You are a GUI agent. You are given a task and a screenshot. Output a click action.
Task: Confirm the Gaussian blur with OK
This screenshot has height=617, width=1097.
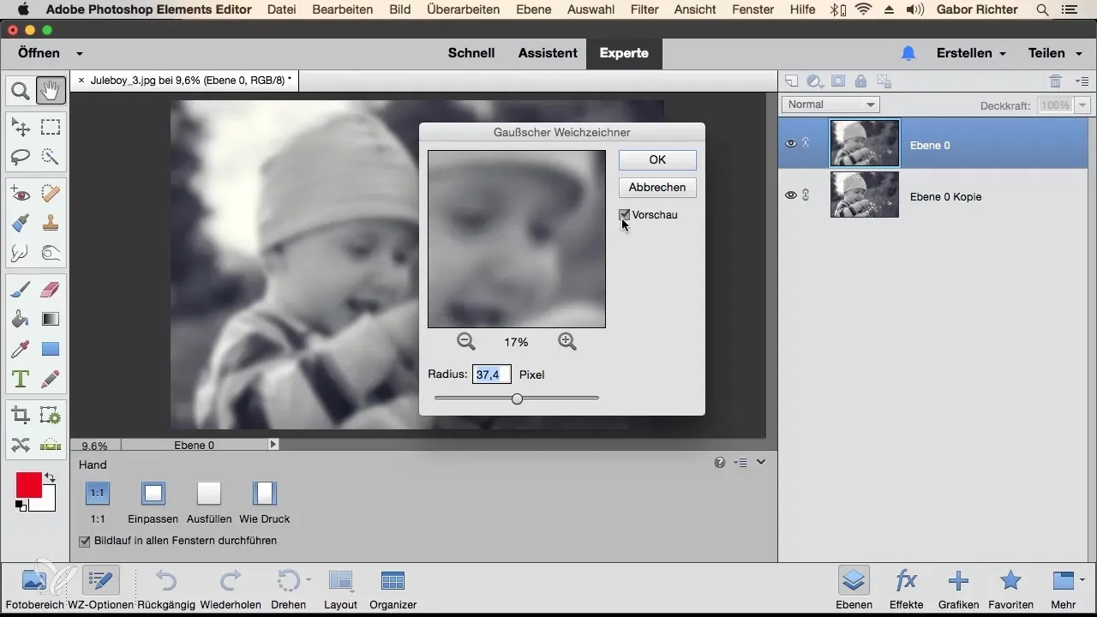(x=657, y=159)
